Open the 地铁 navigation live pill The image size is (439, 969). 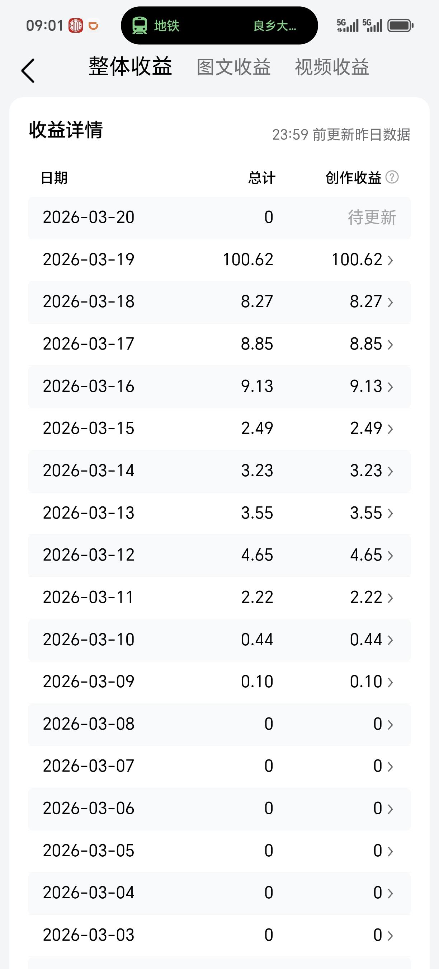click(219, 25)
